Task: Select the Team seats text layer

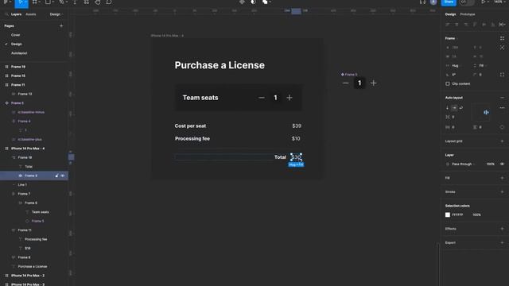Action: pos(41,212)
